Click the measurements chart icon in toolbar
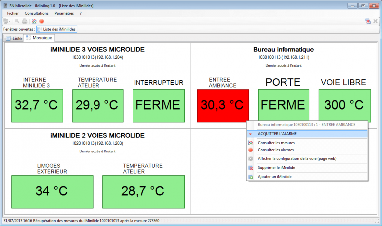382x226 pixels. [x=34, y=21]
